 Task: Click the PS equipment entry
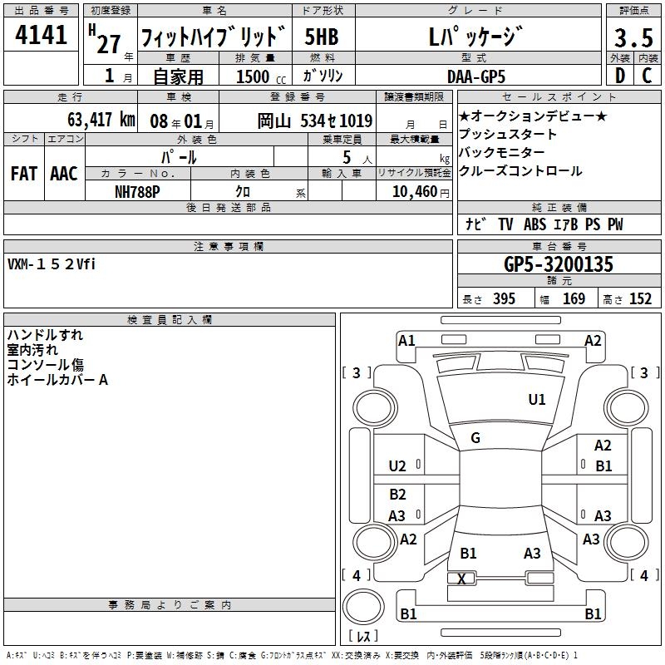click(x=593, y=224)
